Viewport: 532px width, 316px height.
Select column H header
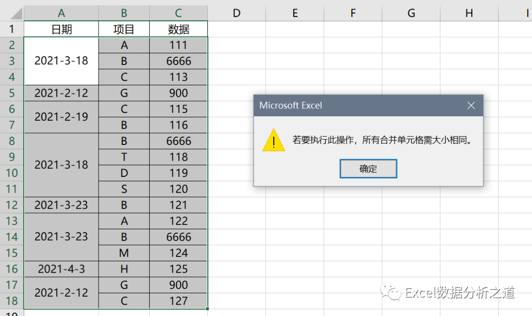469,13
